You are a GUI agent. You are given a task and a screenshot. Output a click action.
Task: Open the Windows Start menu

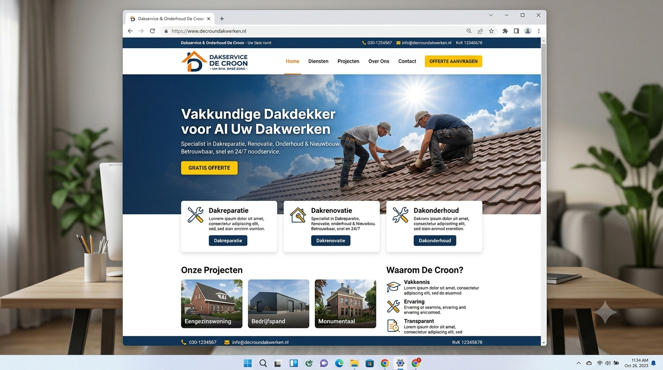click(248, 363)
